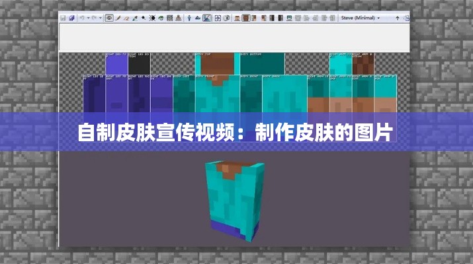Select the Darken/Lighten sun-shaped tool
This screenshot has width=473, height=264.
click(152, 18)
